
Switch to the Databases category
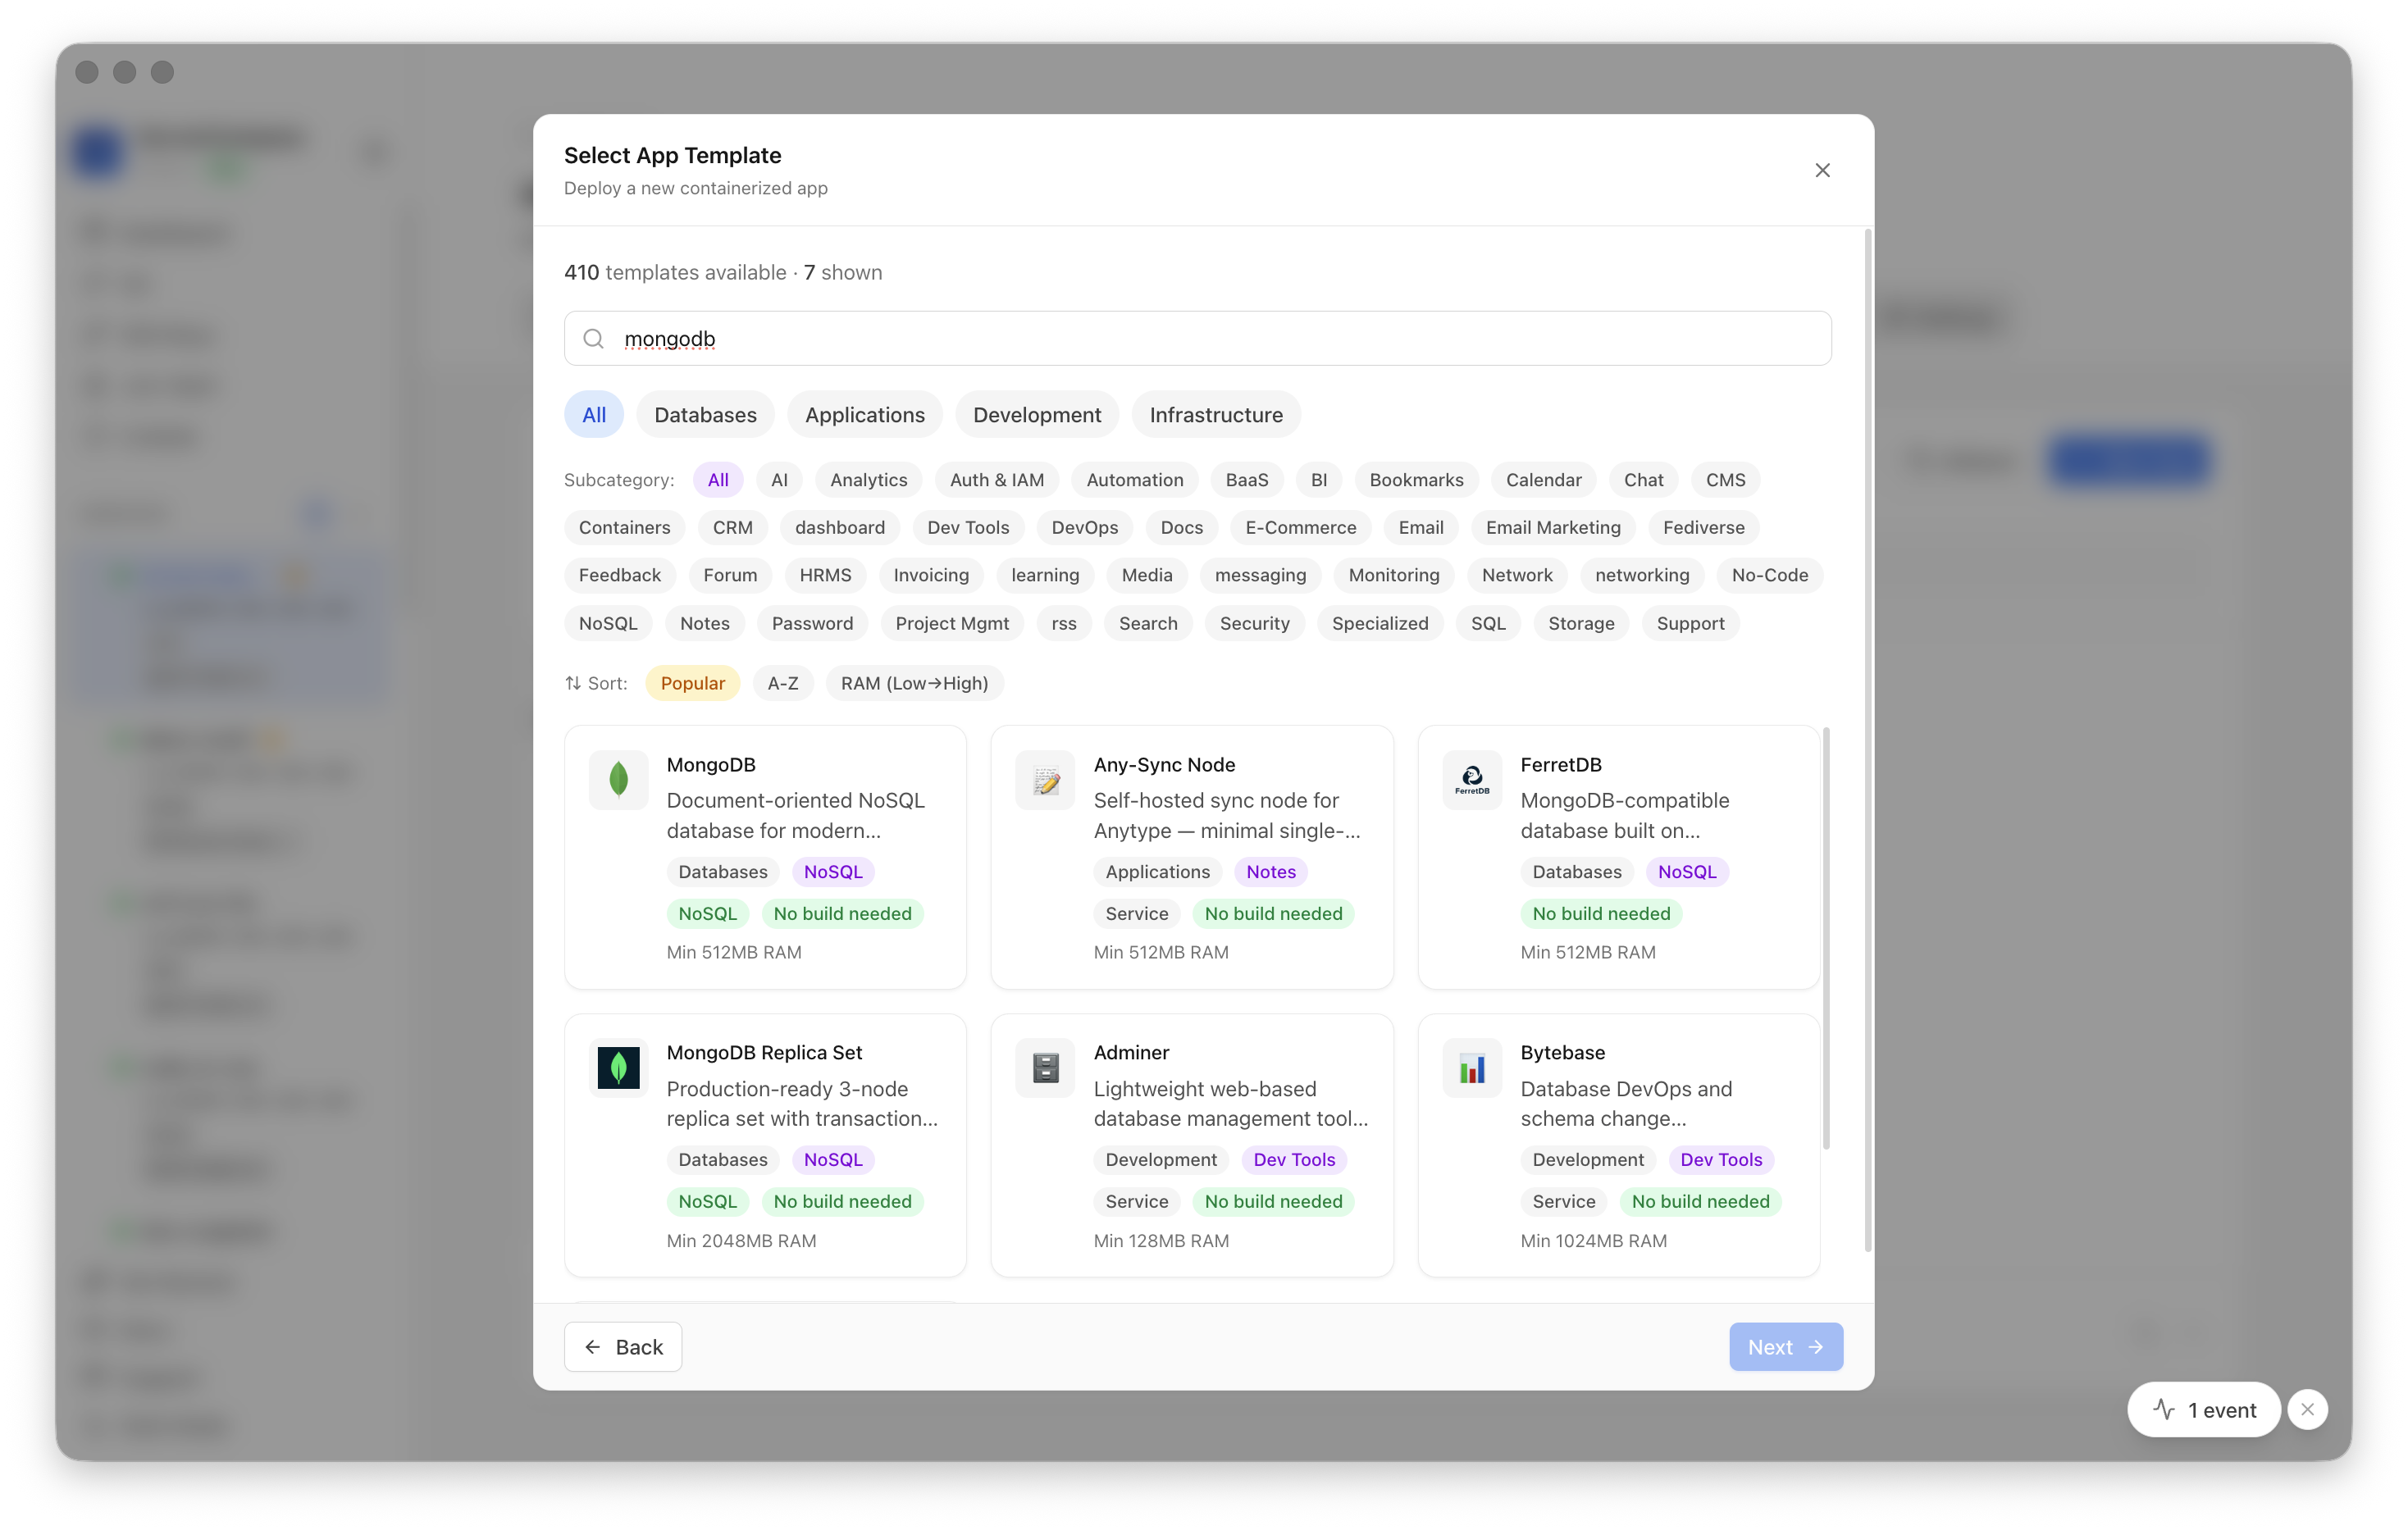coord(705,414)
